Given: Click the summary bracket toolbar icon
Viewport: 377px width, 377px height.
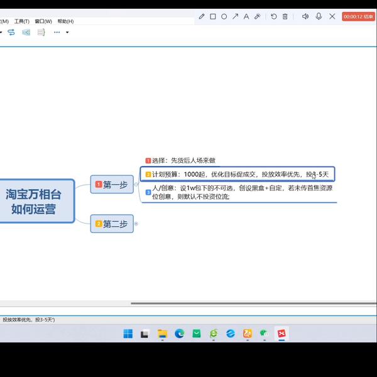Looking at the screenshot, I should click(x=41, y=32).
